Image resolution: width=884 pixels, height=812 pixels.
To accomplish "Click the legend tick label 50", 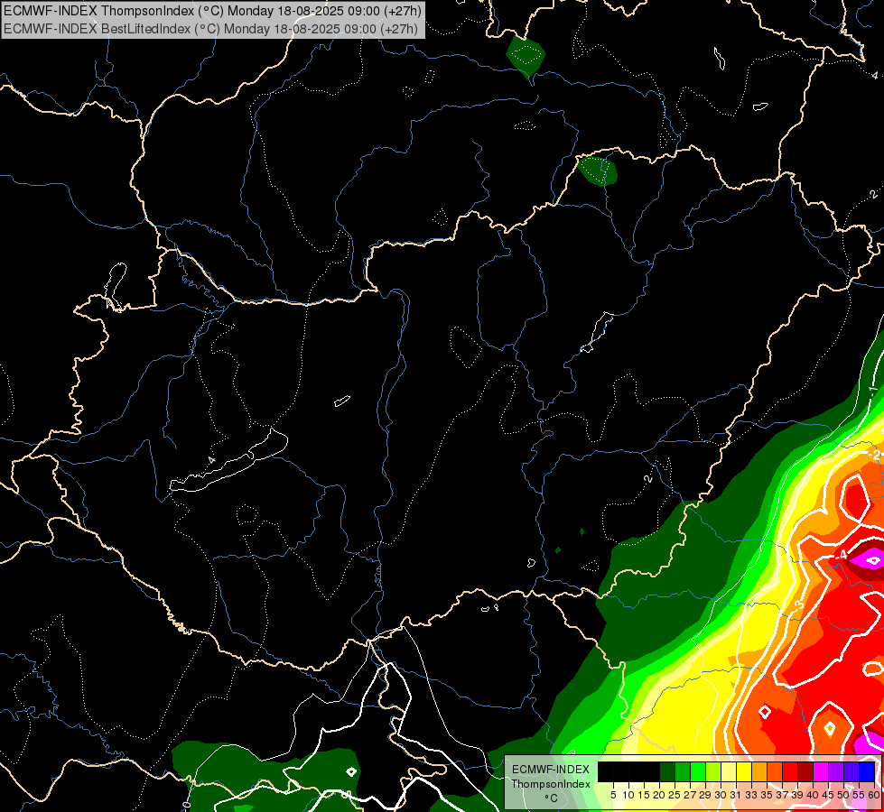I will click(843, 795).
